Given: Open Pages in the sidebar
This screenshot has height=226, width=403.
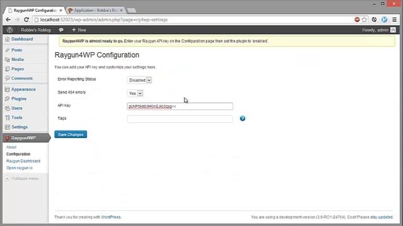Looking at the screenshot, I should click(18, 69).
